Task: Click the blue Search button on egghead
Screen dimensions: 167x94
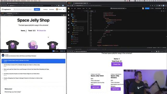Action: point(37,9)
